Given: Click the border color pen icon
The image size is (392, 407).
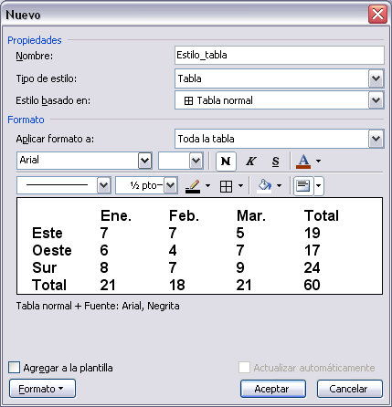Looking at the screenshot, I should (193, 185).
